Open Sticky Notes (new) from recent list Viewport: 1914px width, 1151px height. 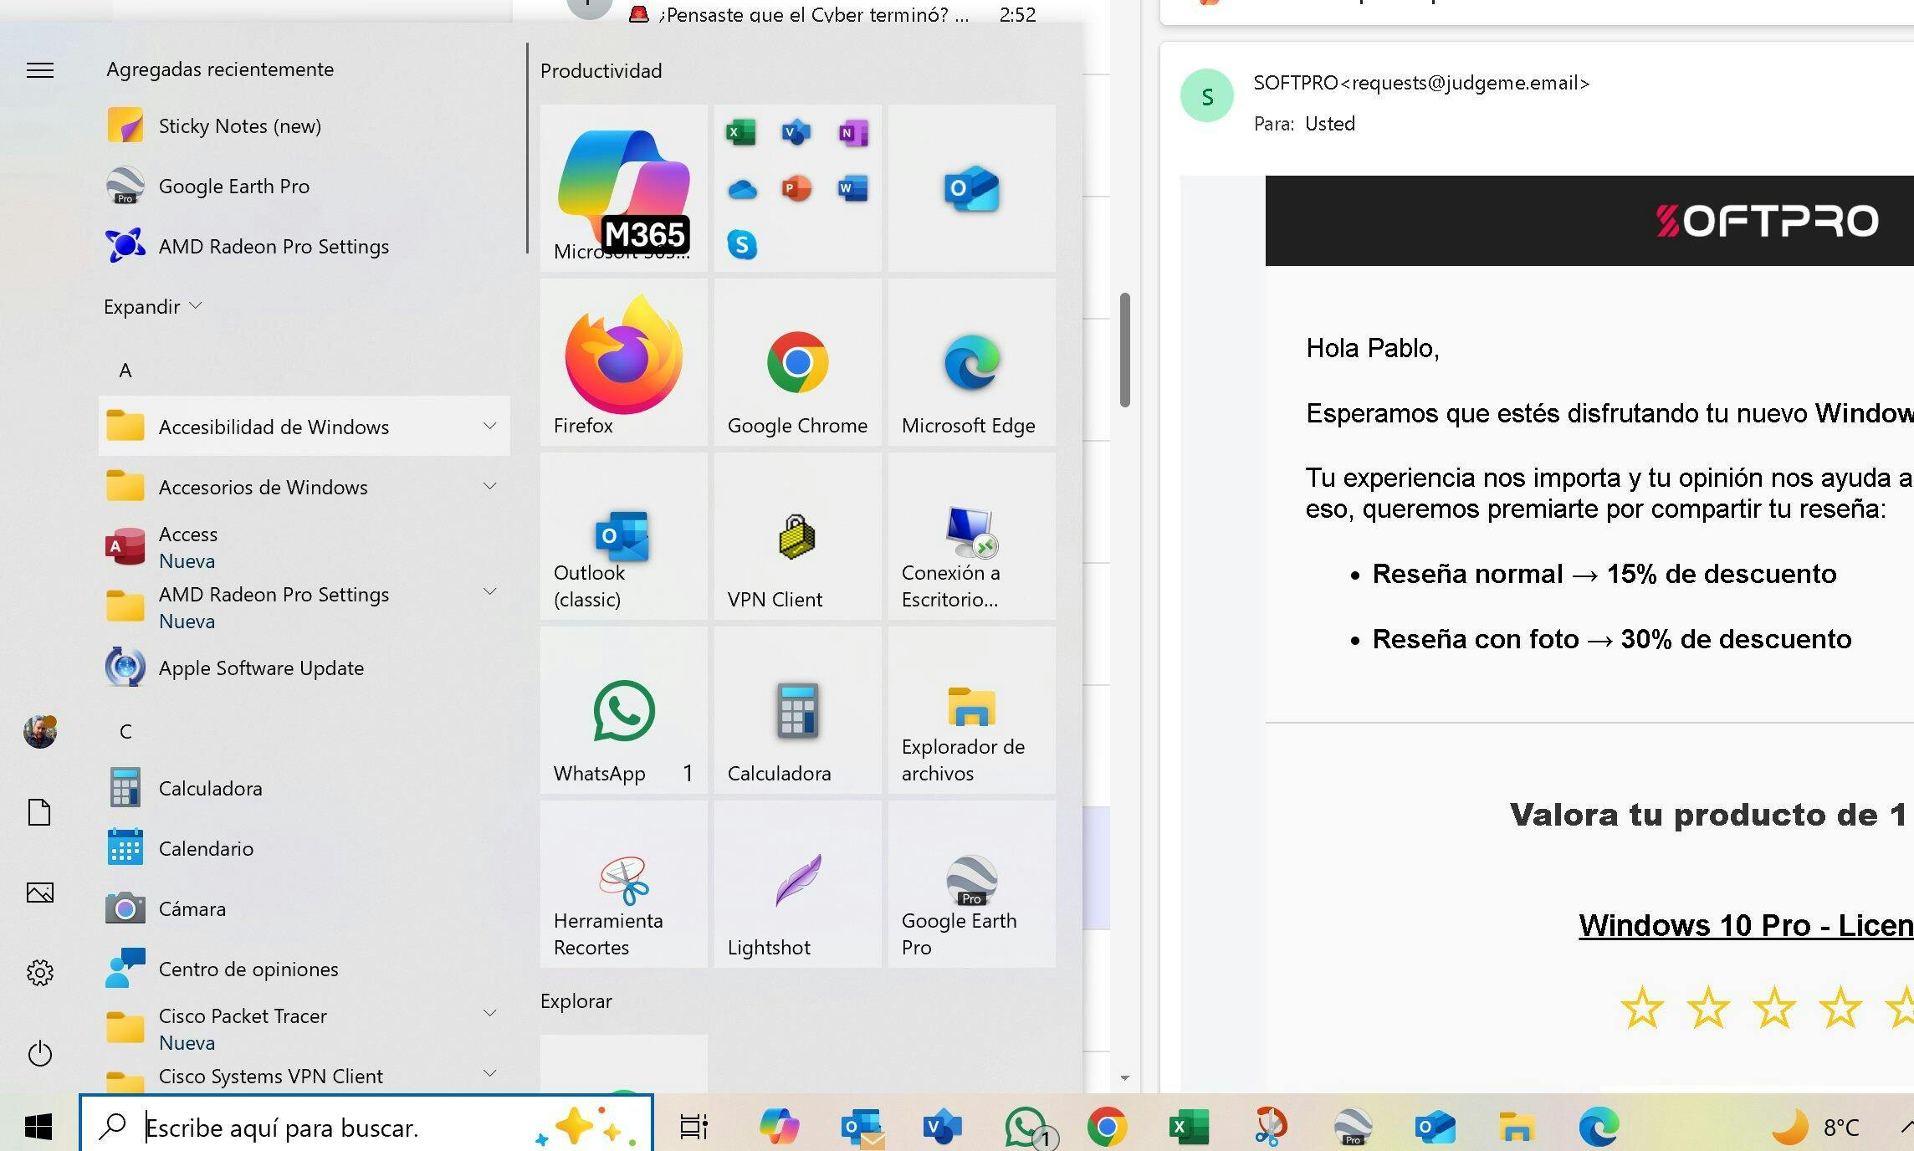239,126
